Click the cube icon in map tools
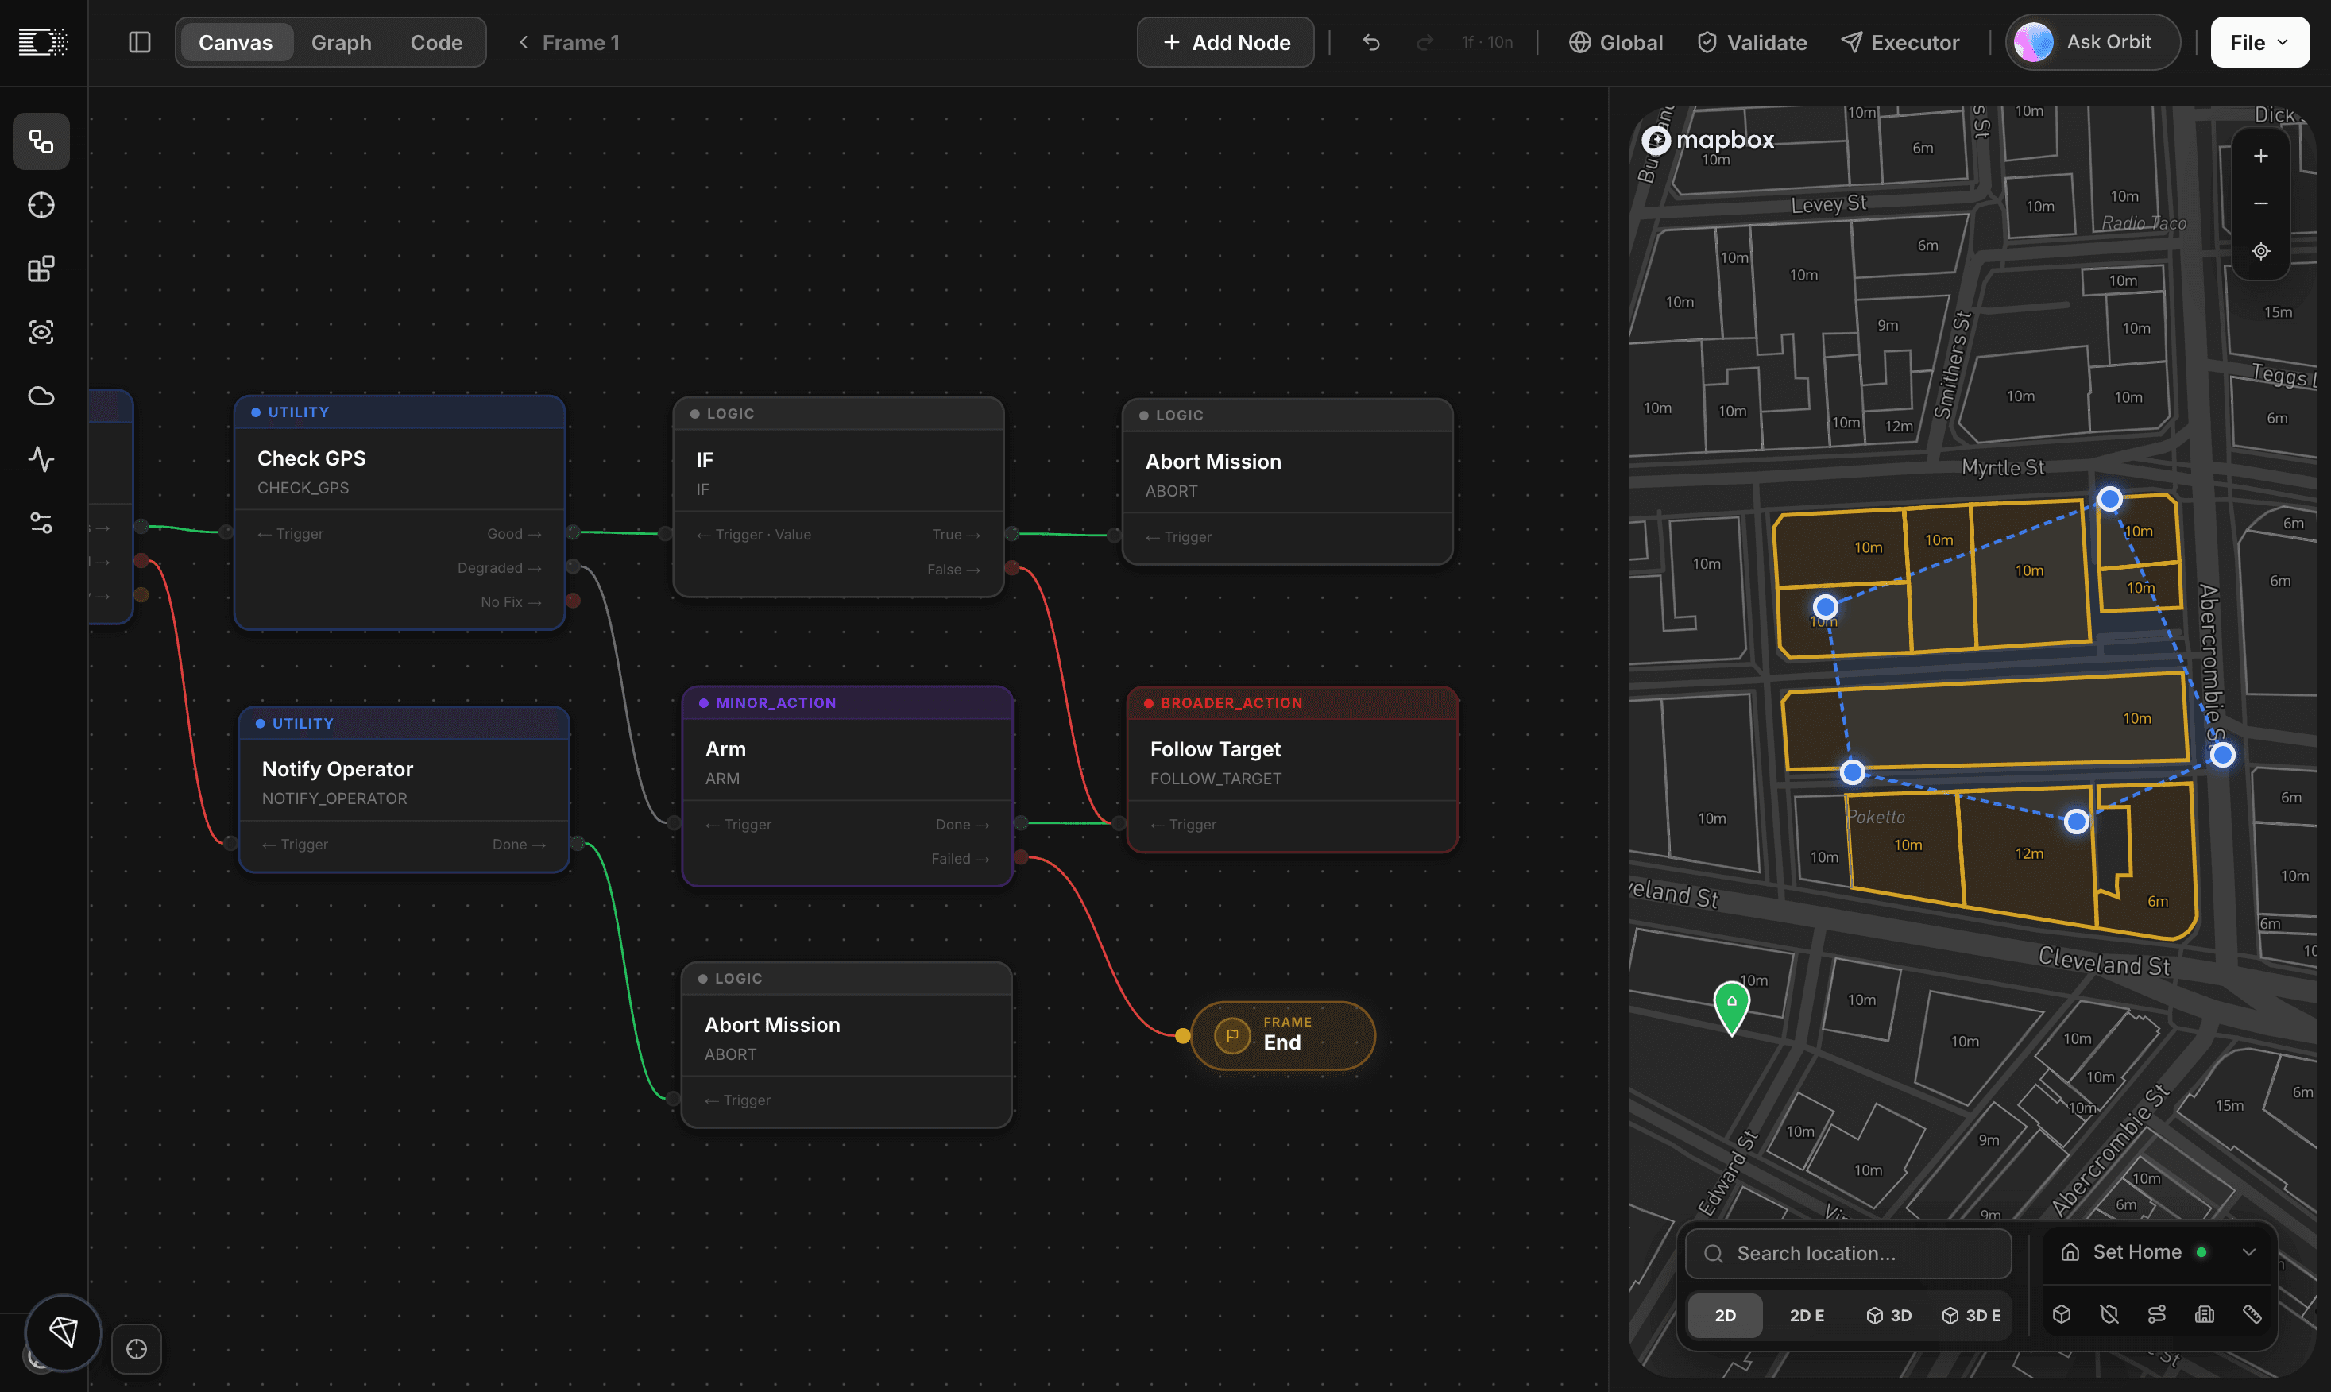 2061,1314
